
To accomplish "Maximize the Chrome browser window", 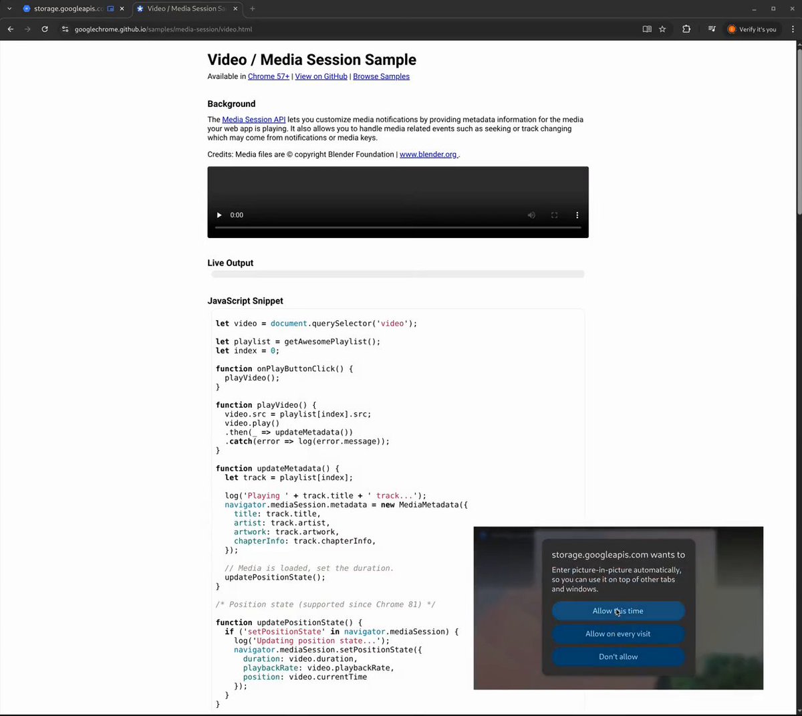I will (773, 9).
